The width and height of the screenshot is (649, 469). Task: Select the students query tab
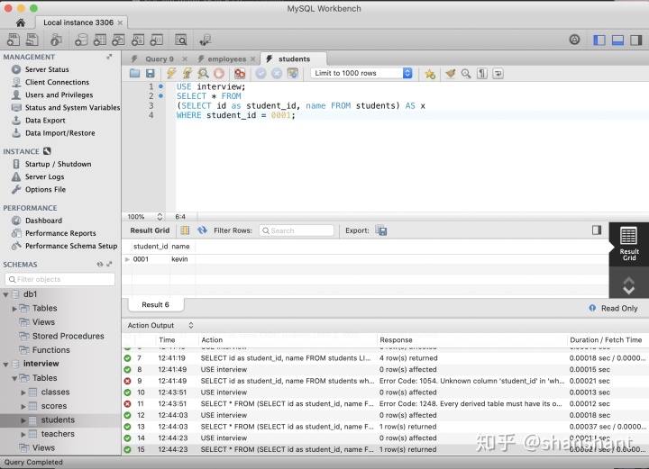294,59
